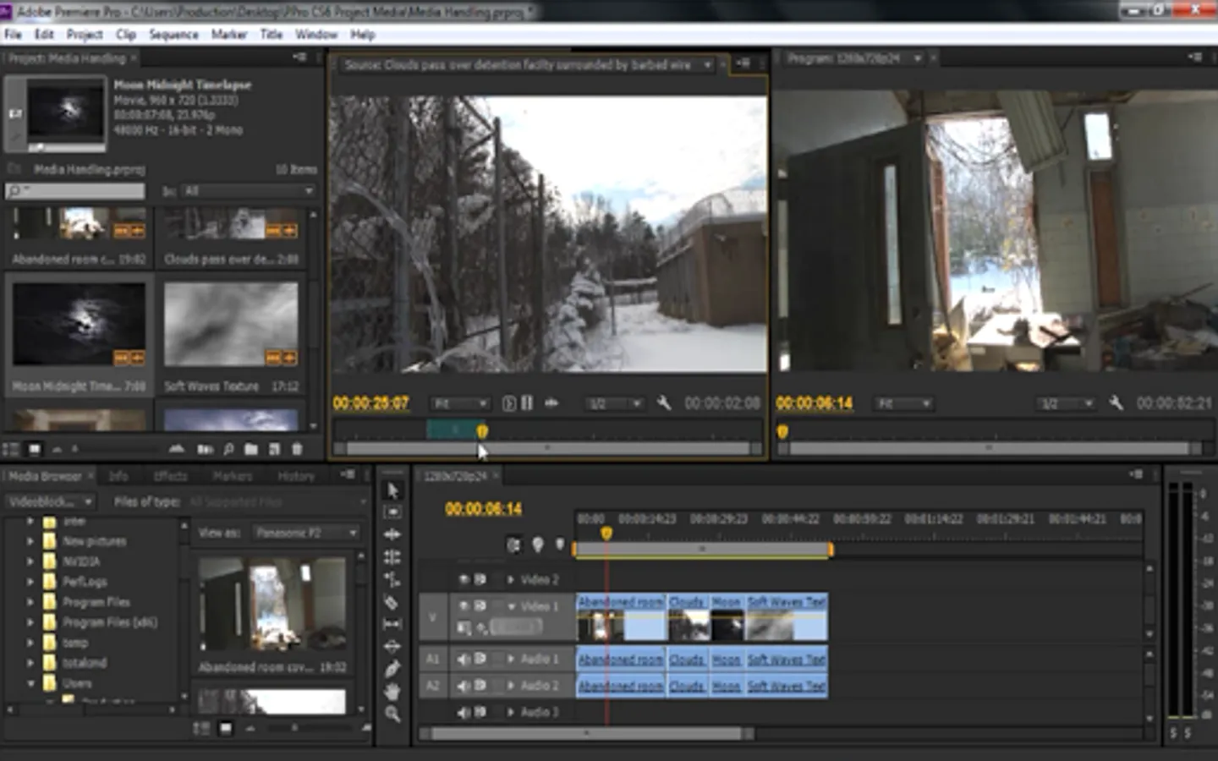Open Program monitor settings wrench

pyautogui.click(x=1116, y=403)
